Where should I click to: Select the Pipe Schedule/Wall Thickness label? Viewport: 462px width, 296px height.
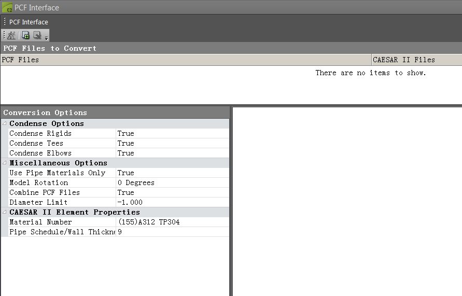pos(62,232)
